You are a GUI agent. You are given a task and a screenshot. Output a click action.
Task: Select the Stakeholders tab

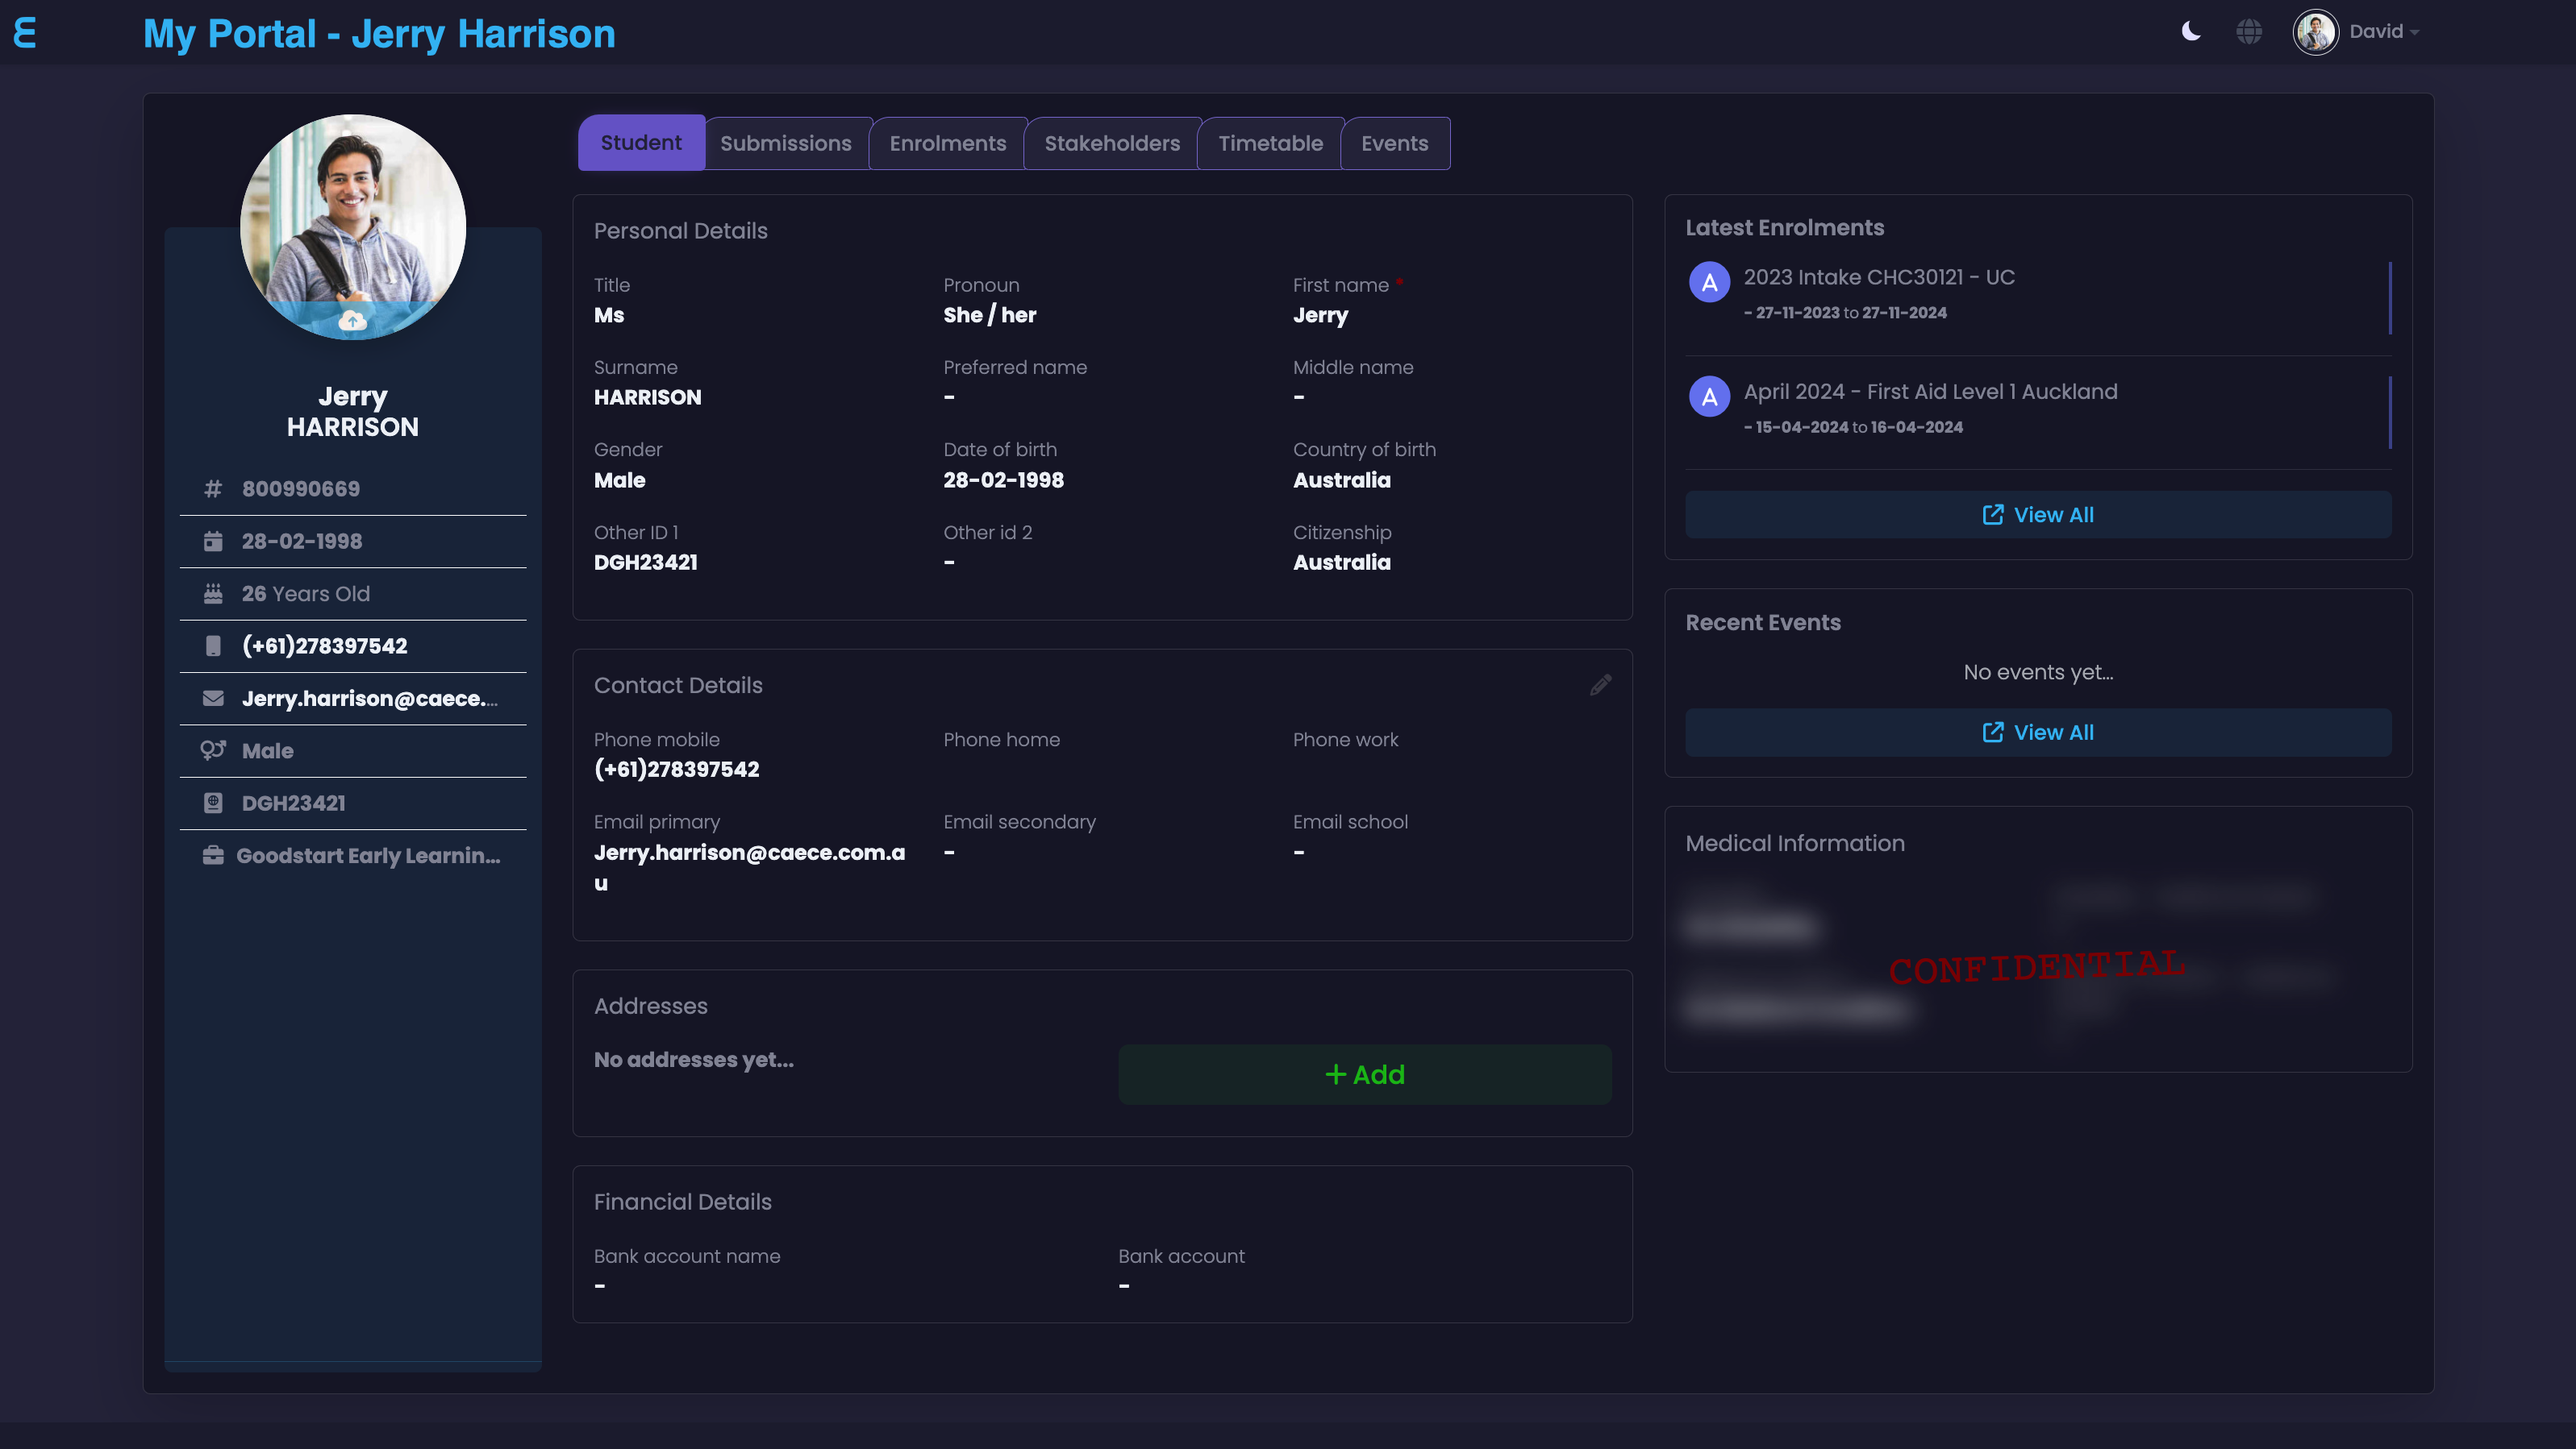[x=1111, y=143]
